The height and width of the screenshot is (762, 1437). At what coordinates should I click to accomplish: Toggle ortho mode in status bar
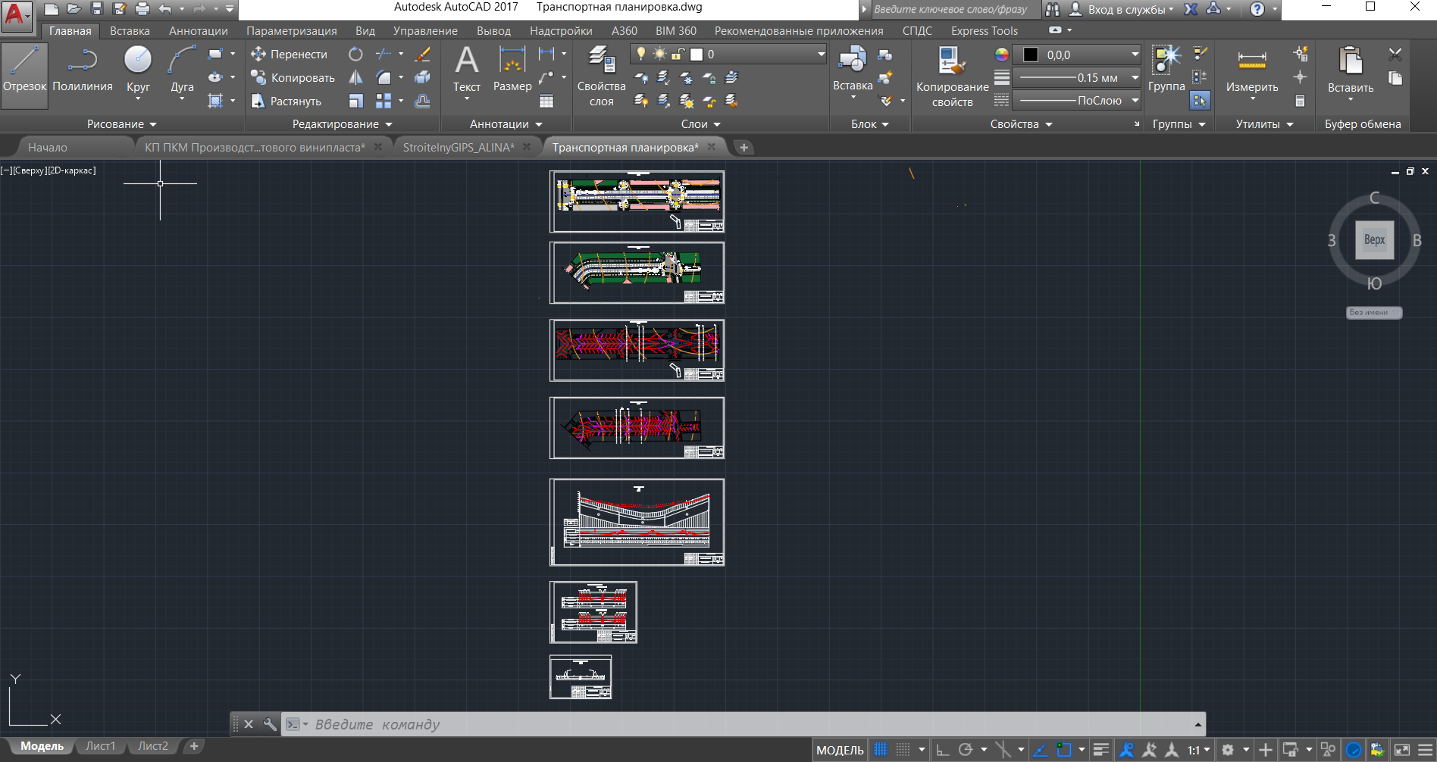pos(942,750)
